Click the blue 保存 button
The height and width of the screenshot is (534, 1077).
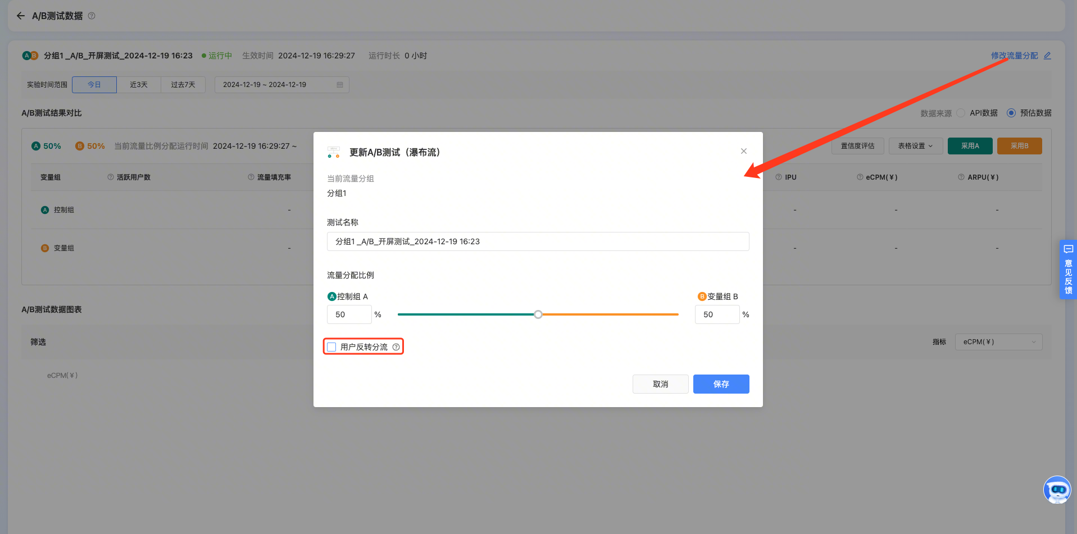tap(721, 384)
